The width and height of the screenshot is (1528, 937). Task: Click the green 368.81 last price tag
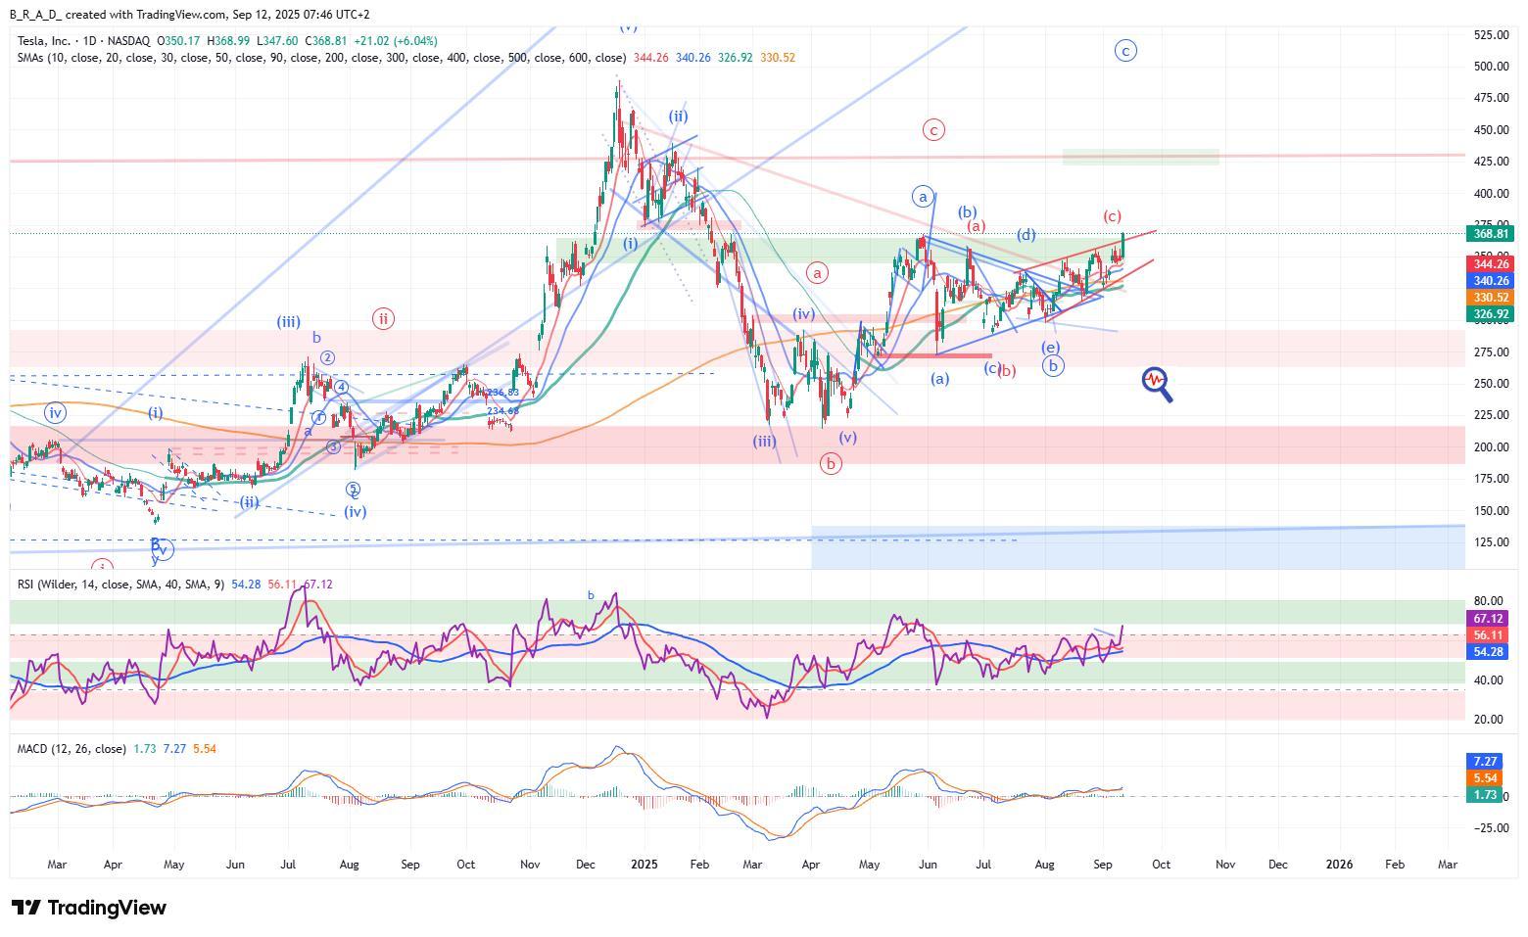[x=1490, y=234]
